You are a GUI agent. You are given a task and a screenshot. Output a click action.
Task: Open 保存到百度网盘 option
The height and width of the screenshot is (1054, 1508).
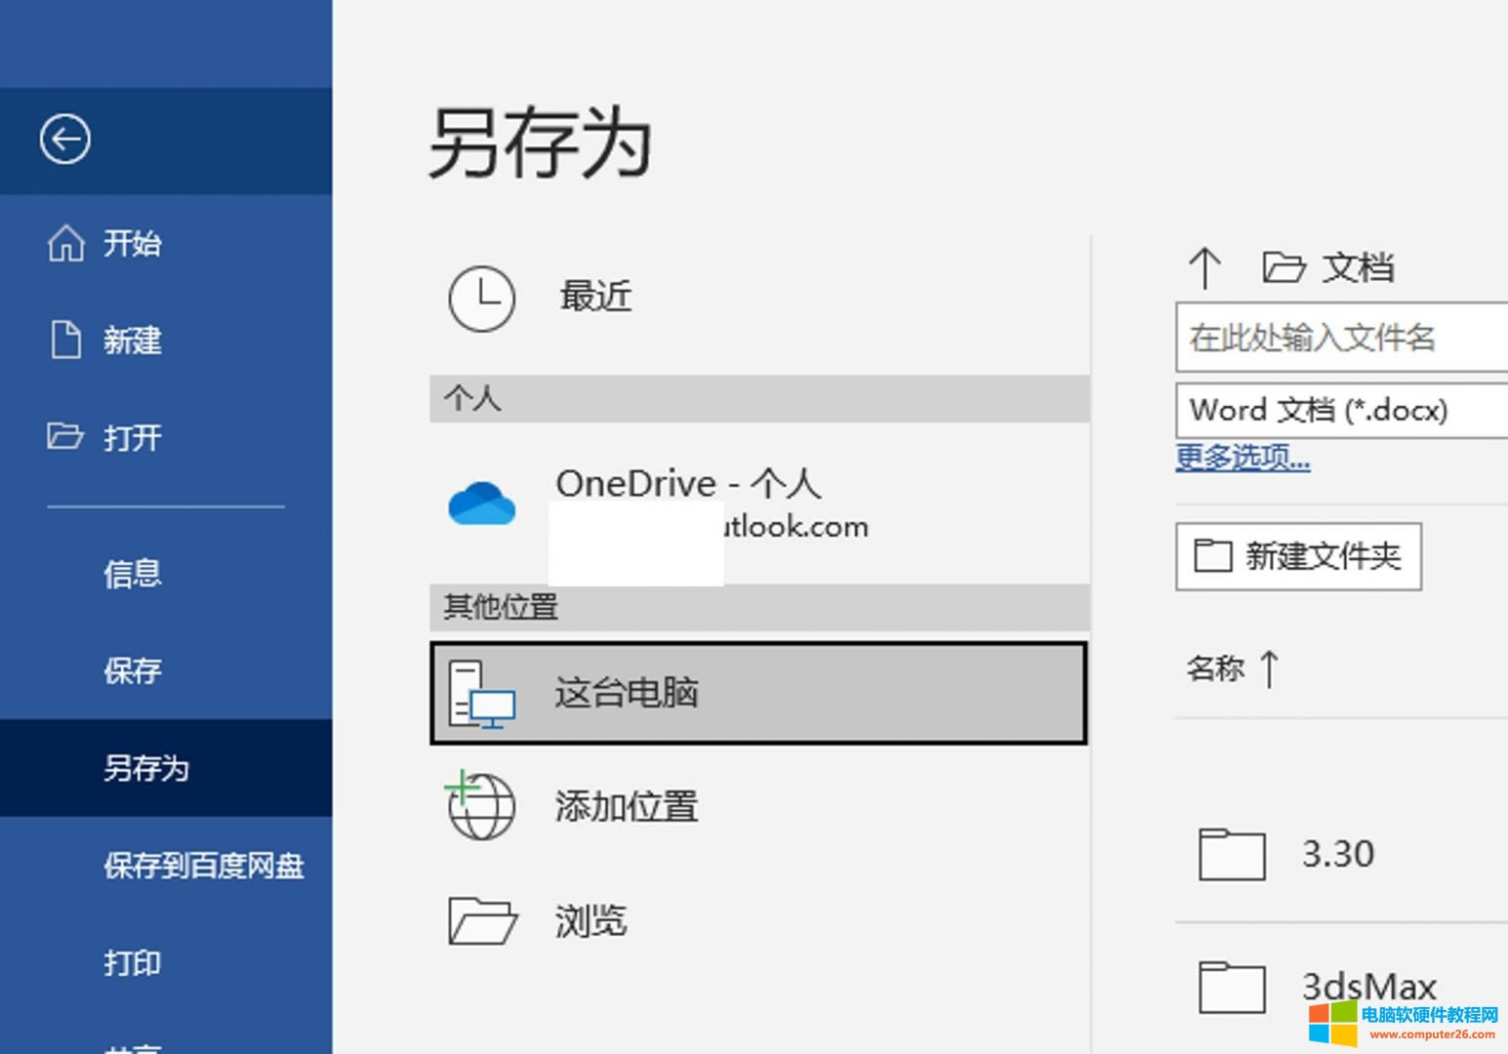(x=203, y=866)
